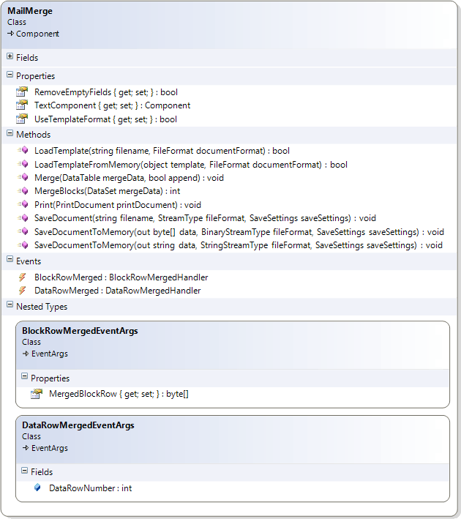Screen dimensions: 461x519
Task: Select the BlockRowMerged event text
Action: tap(121, 277)
